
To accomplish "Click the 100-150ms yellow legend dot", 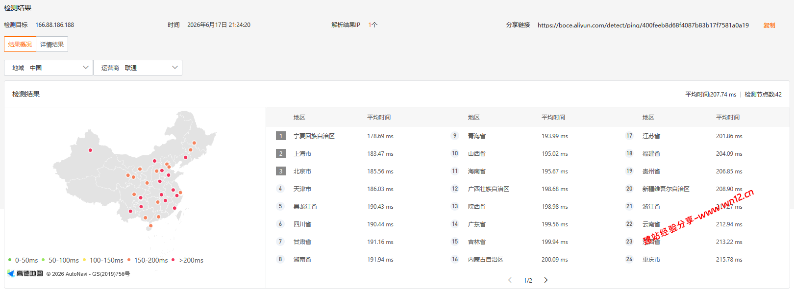I will (84, 260).
